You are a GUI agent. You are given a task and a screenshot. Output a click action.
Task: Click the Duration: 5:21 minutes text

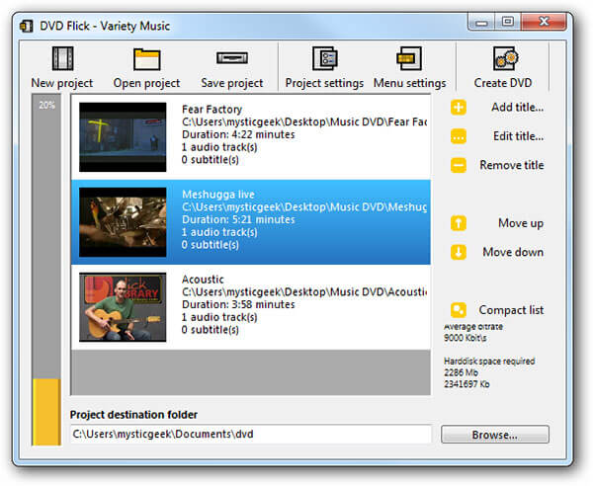pyautogui.click(x=238, y=219)
